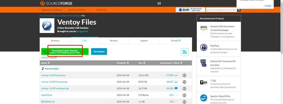Show info for ventoy-1.0.99-linux.tar.gz
This screenshot has height=104, width=283.
click(184, 82)
